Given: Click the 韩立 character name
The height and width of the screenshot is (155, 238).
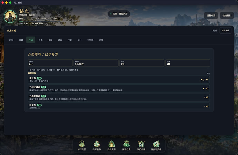Looking at the screenshot, I should click(x=24, y=11).
